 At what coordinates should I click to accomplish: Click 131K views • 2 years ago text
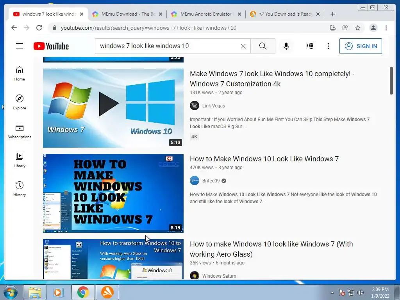point(216,92)
